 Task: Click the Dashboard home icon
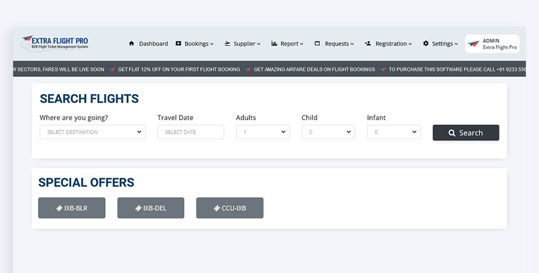point(132,44)
